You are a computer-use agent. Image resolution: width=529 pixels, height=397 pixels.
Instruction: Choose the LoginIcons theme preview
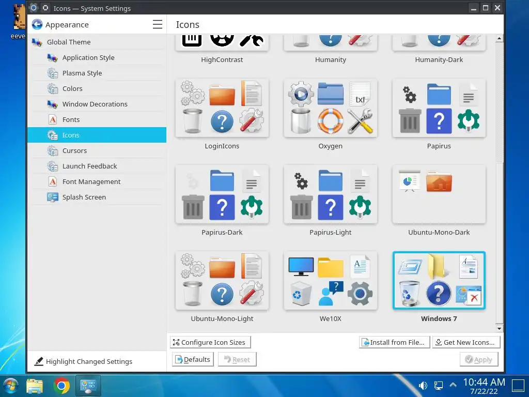coord(222,108)
